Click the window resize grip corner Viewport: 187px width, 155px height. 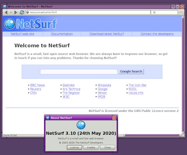[183, 135]
